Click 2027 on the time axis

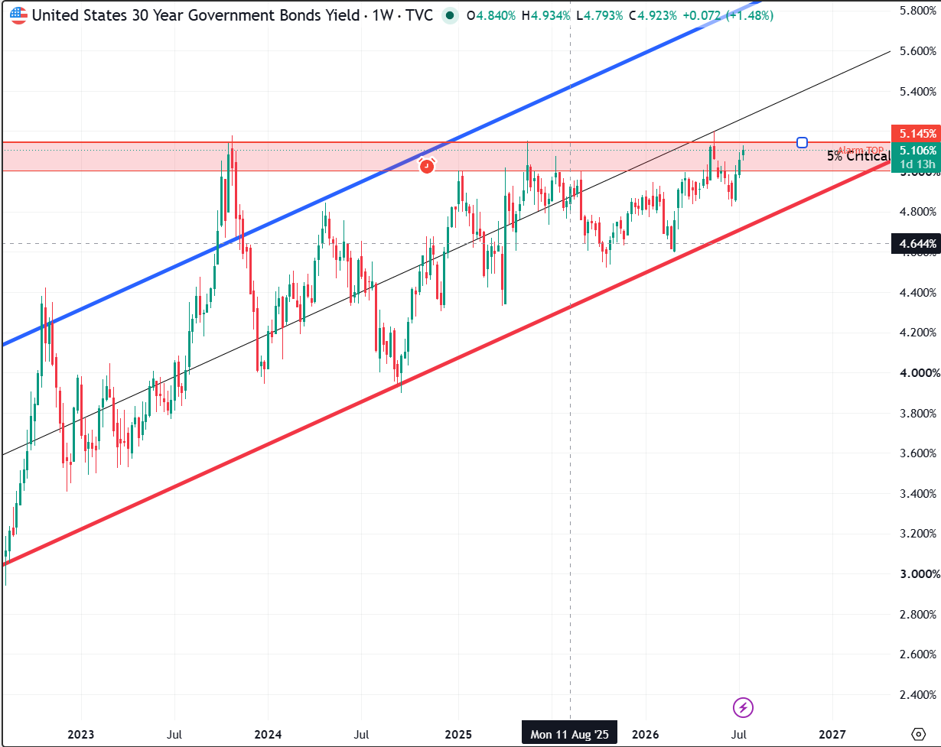pos(832,734)
